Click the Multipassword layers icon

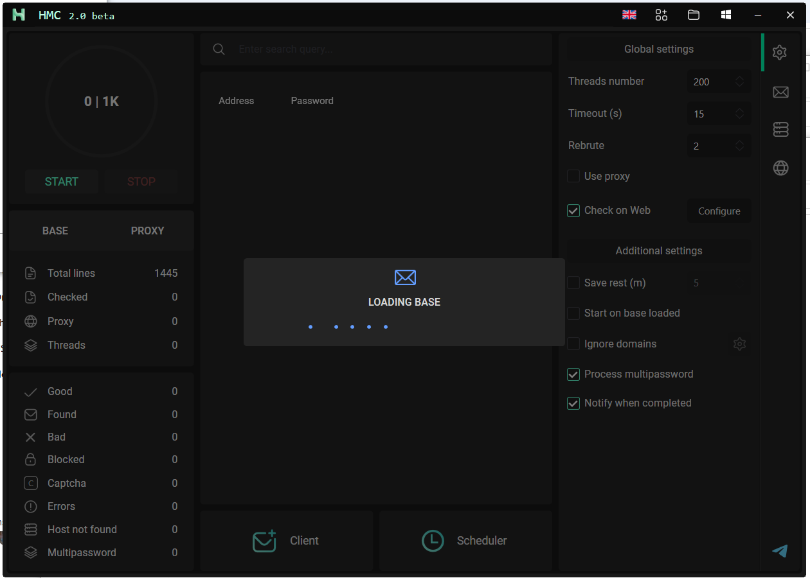(x=30, y=552)
